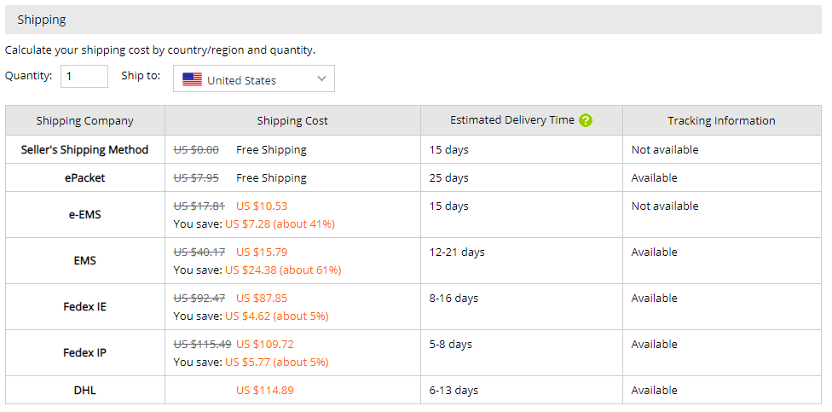This screenshot has width=832, height=412.
Task: Click the United States flag icon
Action: [x=192, y=79]
